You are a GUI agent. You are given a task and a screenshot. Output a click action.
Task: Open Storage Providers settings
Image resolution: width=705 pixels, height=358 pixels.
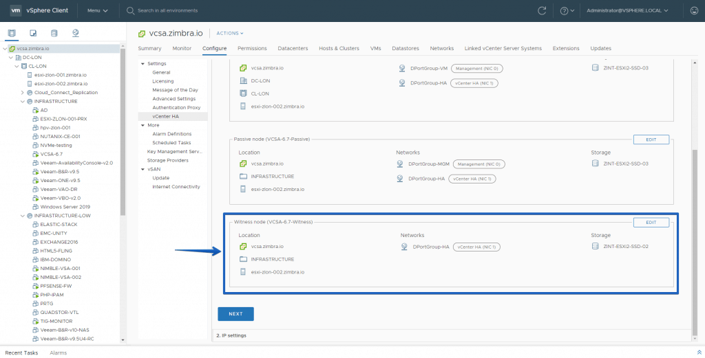click(168, 160)
